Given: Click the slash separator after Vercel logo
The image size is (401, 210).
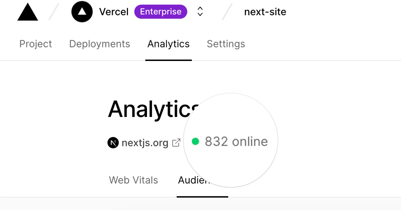Looking at the screenshot, I should 53,12.
